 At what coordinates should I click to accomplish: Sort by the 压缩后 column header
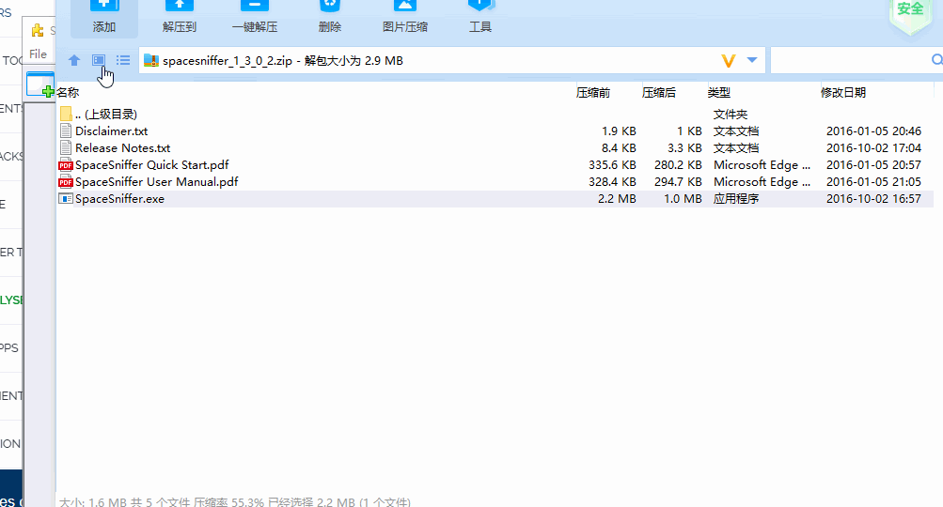pyautogui.click(x=658, y=93)
